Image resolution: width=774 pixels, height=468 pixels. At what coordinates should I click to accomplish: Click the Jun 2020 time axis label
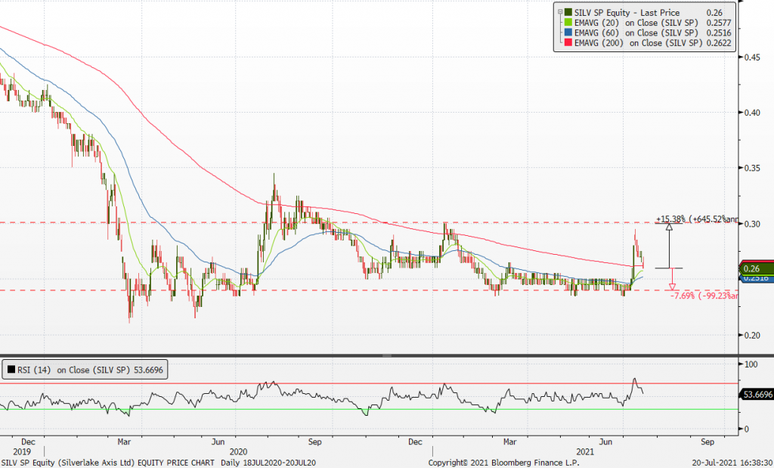click(x=218, y=442)
